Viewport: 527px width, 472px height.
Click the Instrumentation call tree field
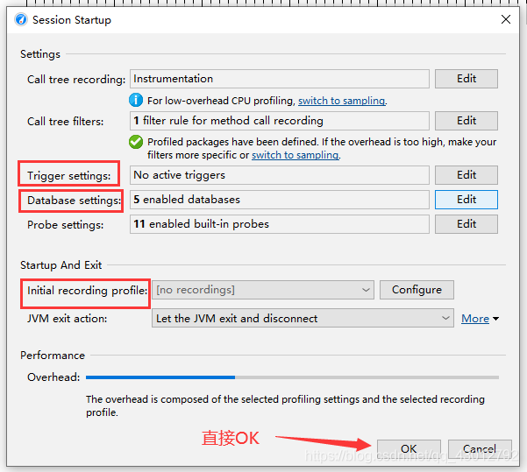(280, 79)
